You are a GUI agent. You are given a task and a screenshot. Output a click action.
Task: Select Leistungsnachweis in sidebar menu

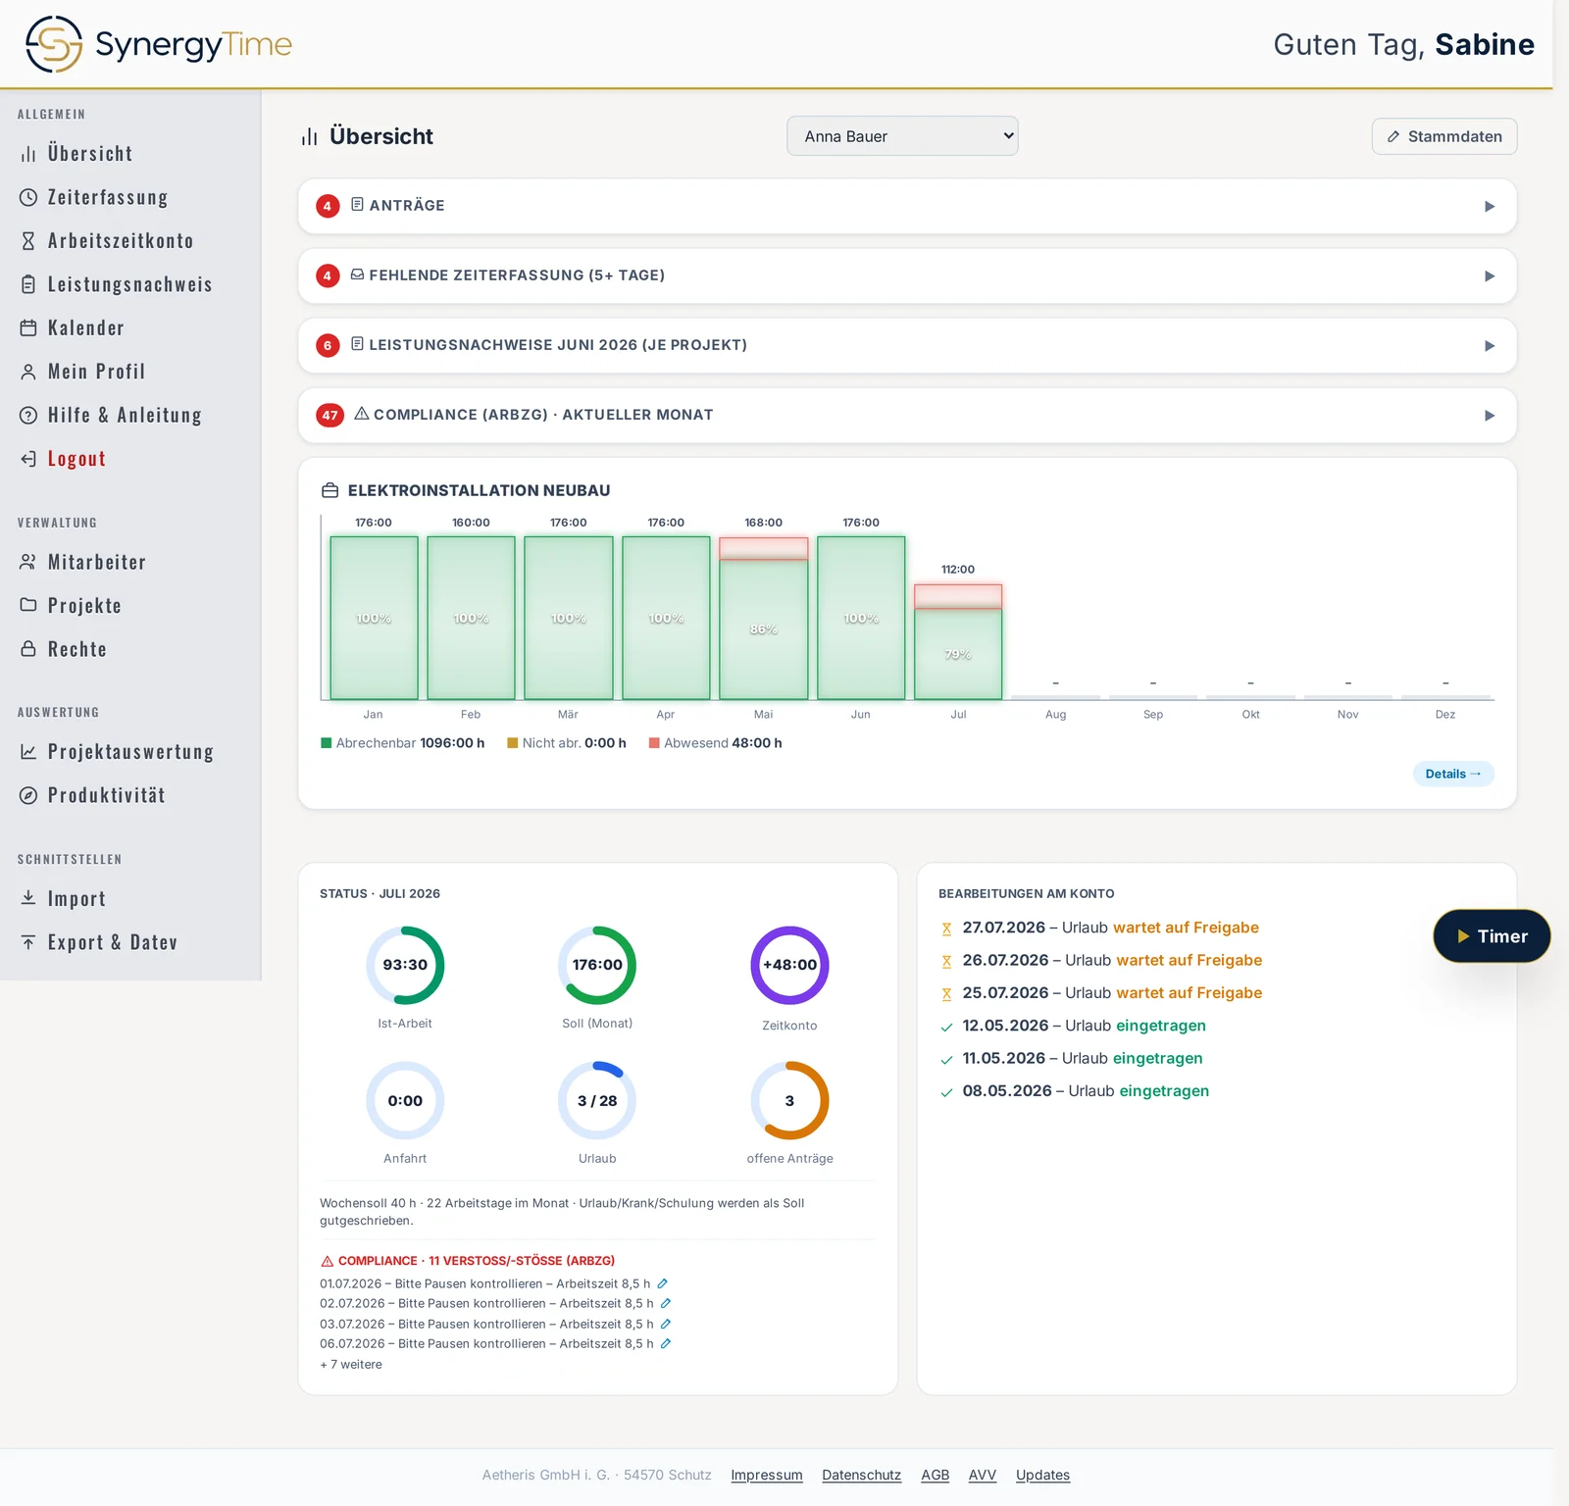[130, 284]
